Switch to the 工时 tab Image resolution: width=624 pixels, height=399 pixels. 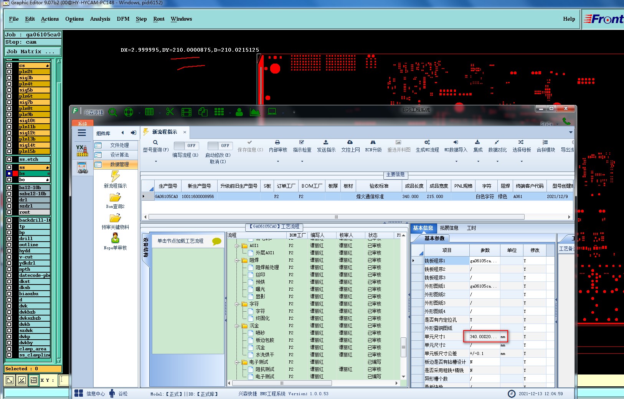[x=471, y=228]
